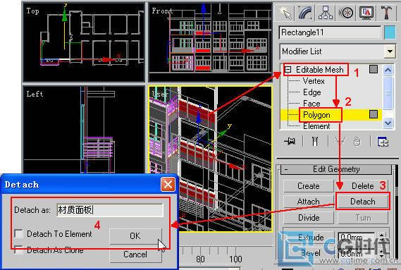Select Polygon sub-object level
The width and height of the screenshot is (401, 270).
[316, 115]
